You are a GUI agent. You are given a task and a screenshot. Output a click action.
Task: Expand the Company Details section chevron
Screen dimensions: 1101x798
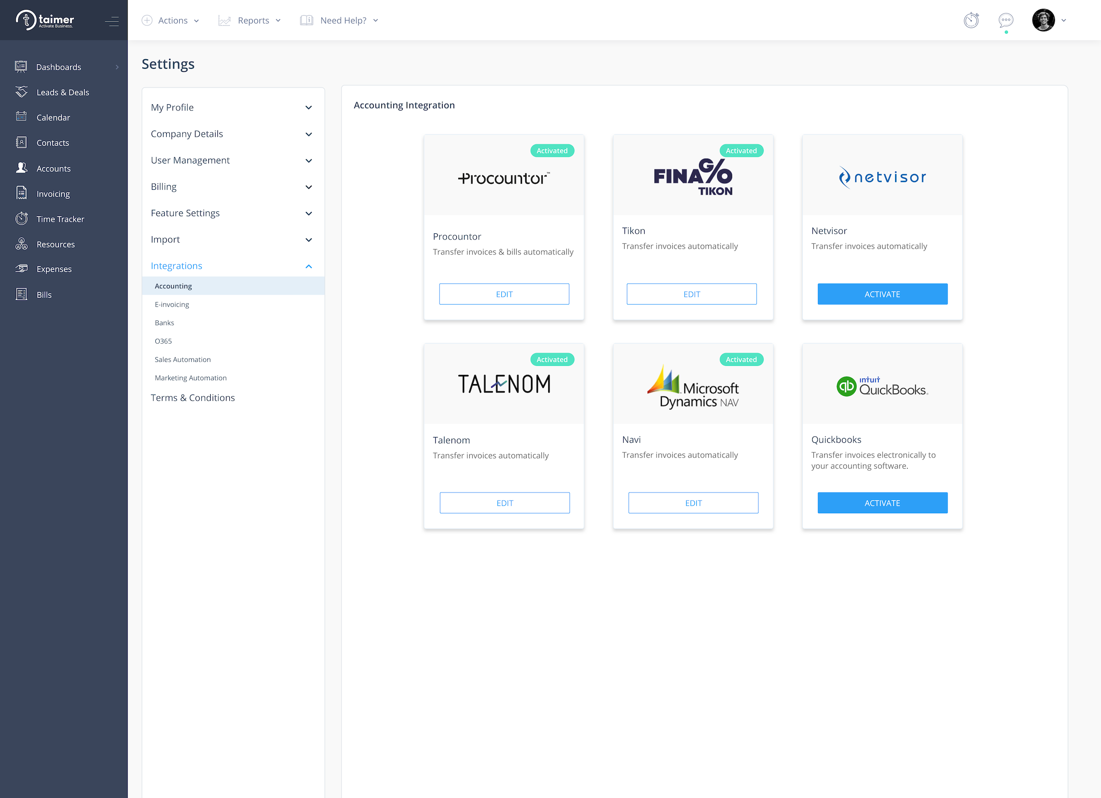click(309, 134)
